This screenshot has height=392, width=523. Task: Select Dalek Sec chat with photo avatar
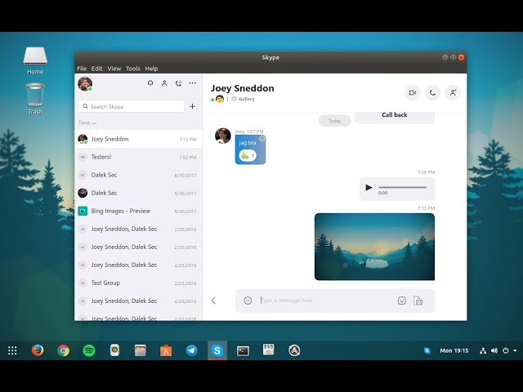tap(138, 193)
